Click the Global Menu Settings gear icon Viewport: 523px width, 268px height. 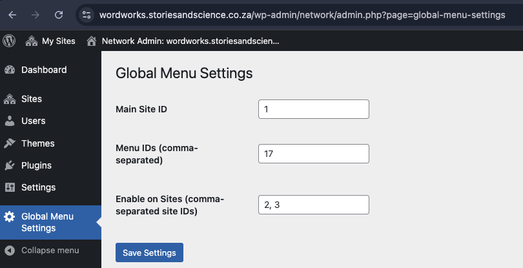[x=10, y=217]
